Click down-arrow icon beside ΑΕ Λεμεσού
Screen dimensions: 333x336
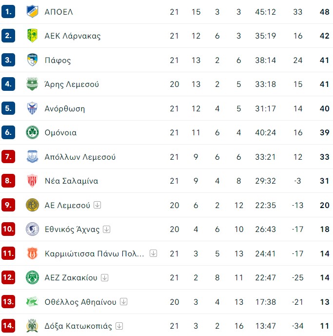coord(98,205)
